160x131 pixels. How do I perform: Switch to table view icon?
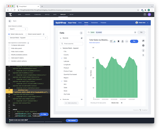(111, 41)
